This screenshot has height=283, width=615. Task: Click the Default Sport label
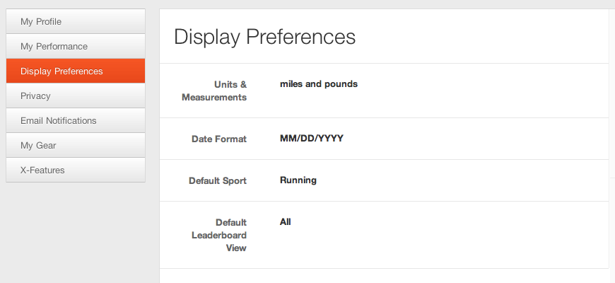[218, 180]
